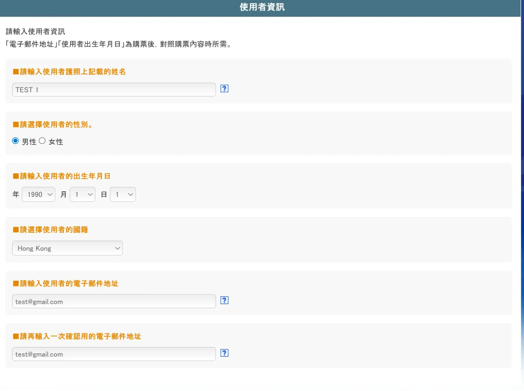The width and height of the screenshot is (524, 391).
Task: Open the birth year dropdown showing 1990
Action: 38,194
